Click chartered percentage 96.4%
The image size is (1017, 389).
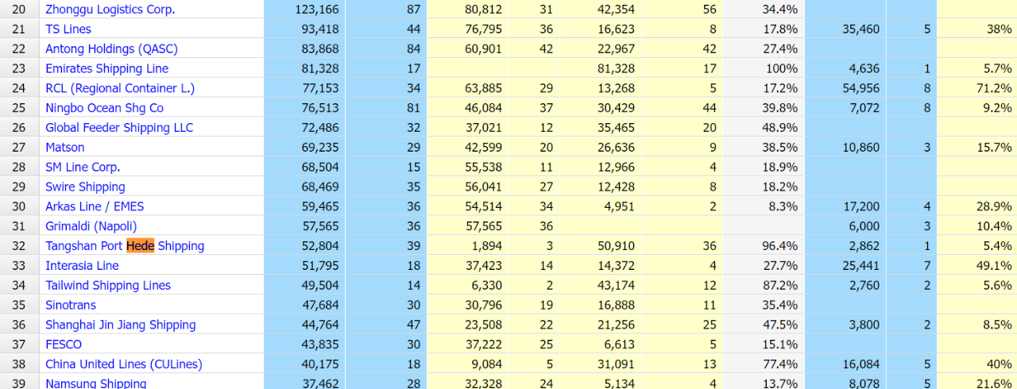780,246
